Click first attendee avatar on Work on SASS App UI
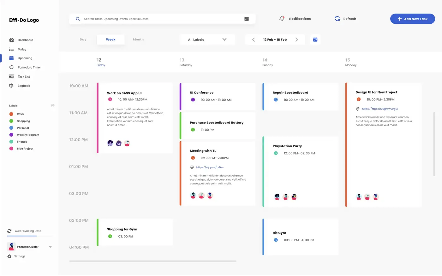This screenshot has height=276, width=442. point(110,143)
